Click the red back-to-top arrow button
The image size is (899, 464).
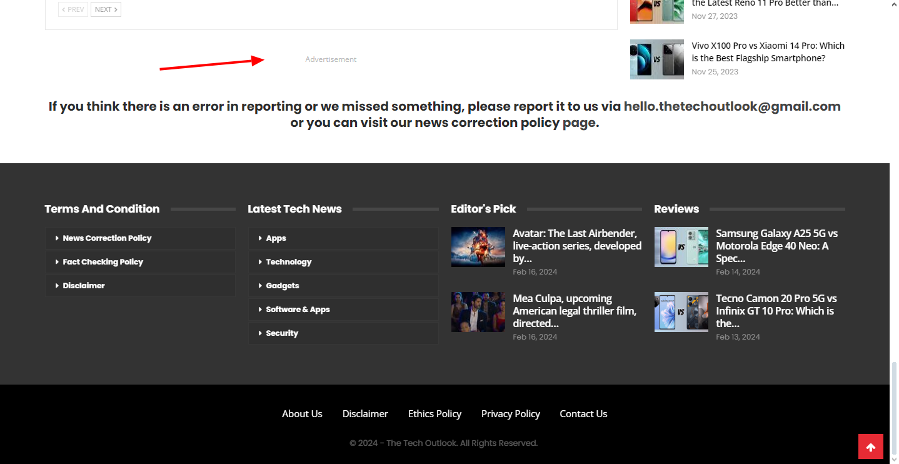click(870, 446)
